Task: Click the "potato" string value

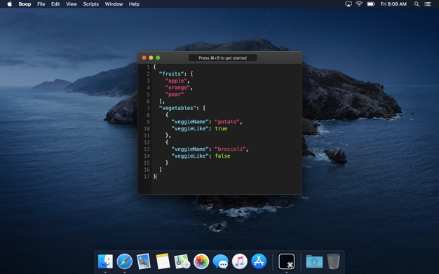Action: 227,122
